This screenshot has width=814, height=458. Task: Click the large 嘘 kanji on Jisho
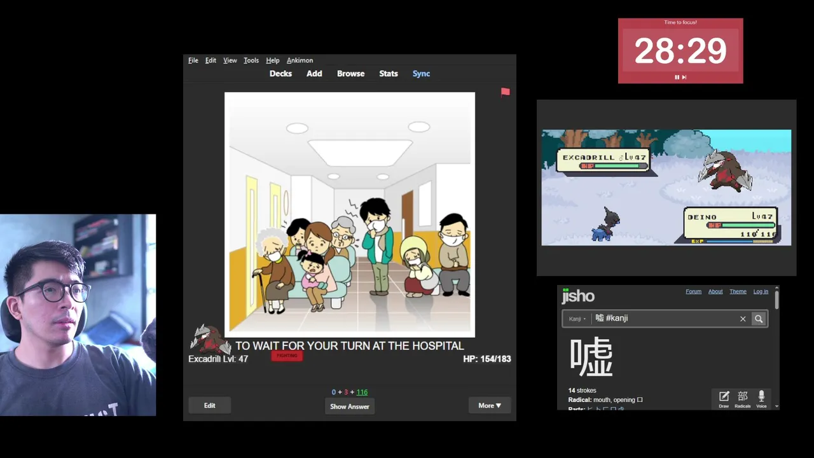click(x=591, y=357)
